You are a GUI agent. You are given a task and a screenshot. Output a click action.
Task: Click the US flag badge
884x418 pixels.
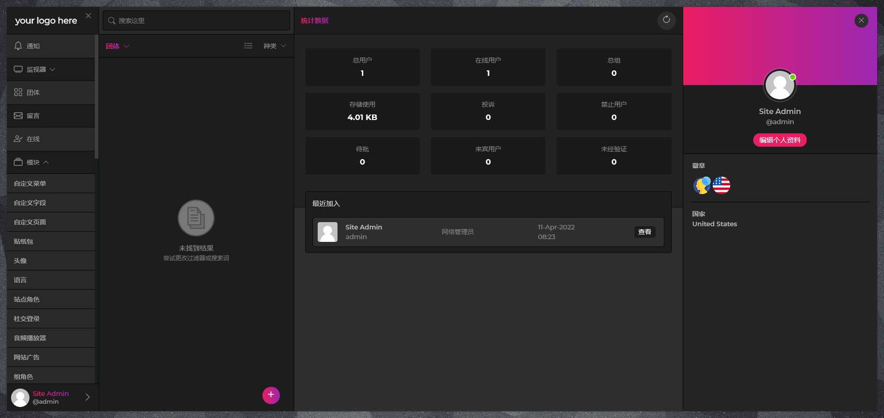(721, 185)
